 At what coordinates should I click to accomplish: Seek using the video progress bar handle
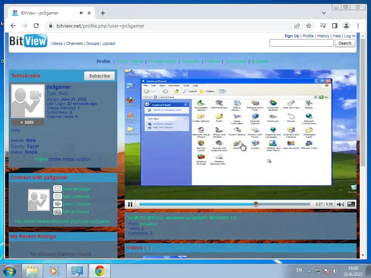tap(256, 204)
